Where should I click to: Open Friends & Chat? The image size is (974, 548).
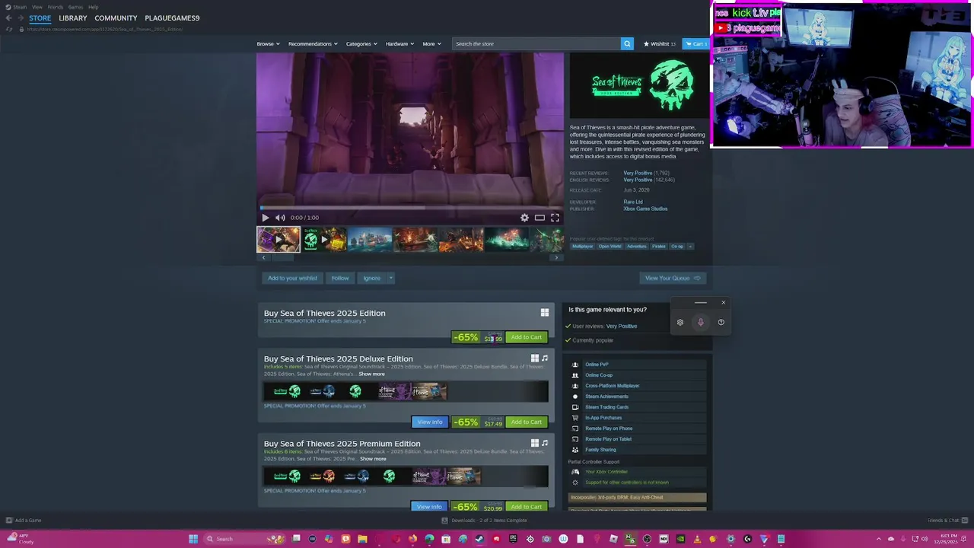click(x=947, y=521)
